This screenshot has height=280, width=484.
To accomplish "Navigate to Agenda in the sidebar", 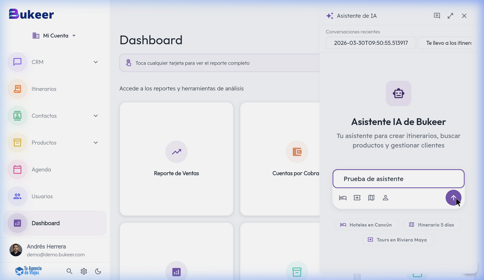I will click(41, 169).
